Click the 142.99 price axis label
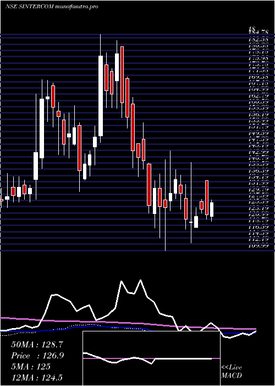 259,152
